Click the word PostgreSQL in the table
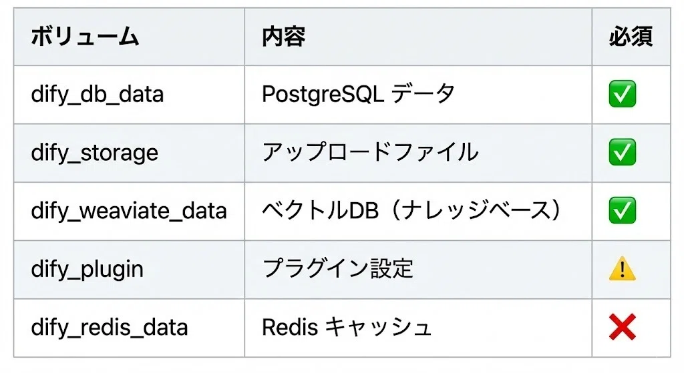This screenshot has width=684, height=373. 323,95
